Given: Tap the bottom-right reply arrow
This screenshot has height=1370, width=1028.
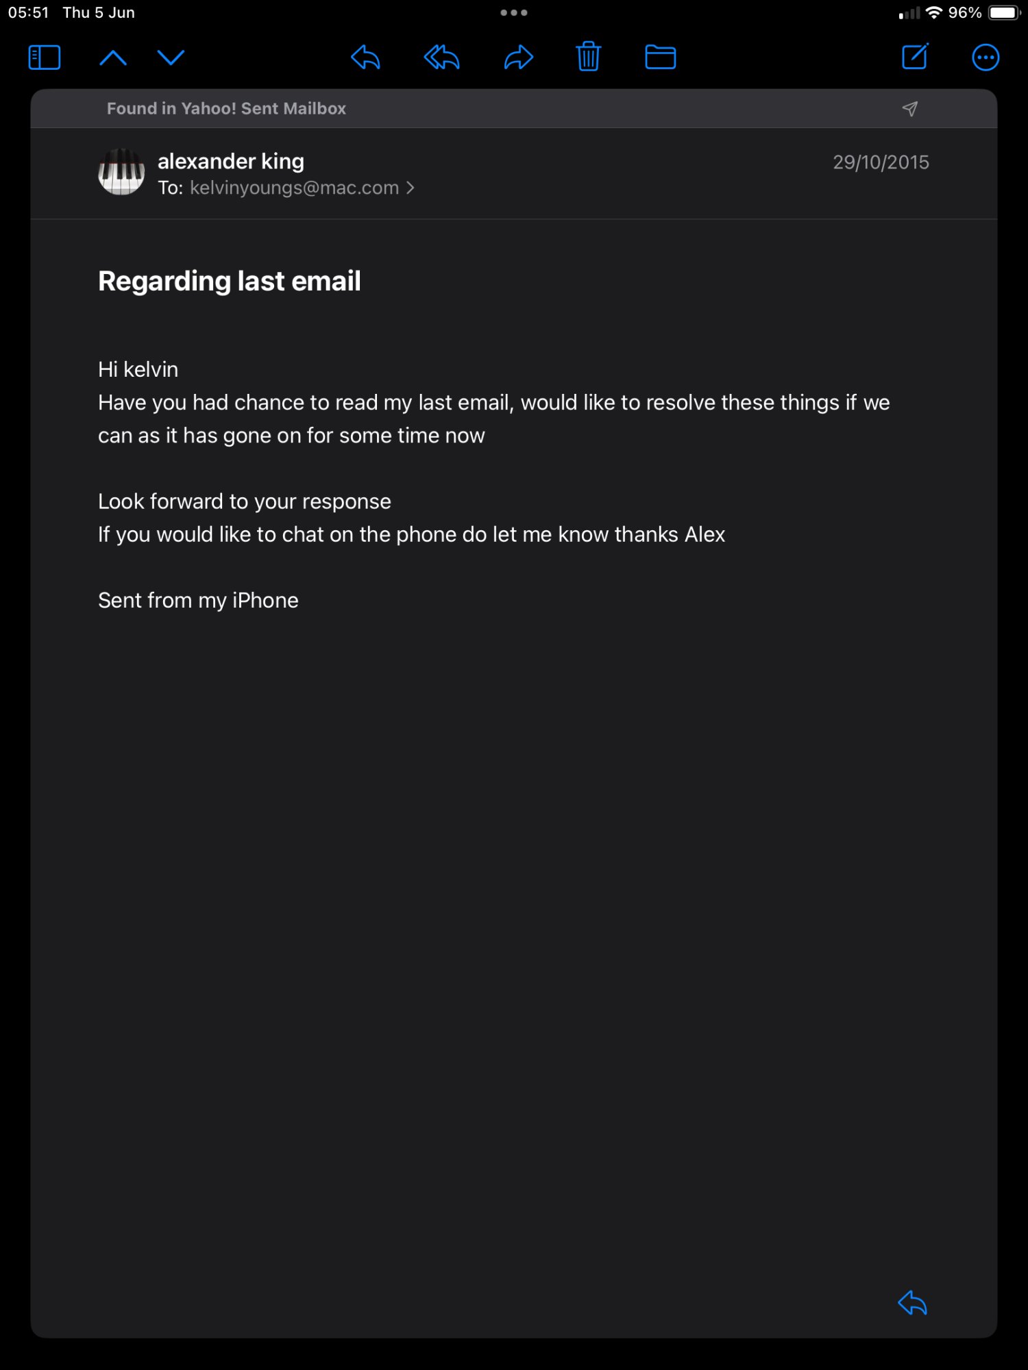Looking at the screenshot, I should [912, 1303].
